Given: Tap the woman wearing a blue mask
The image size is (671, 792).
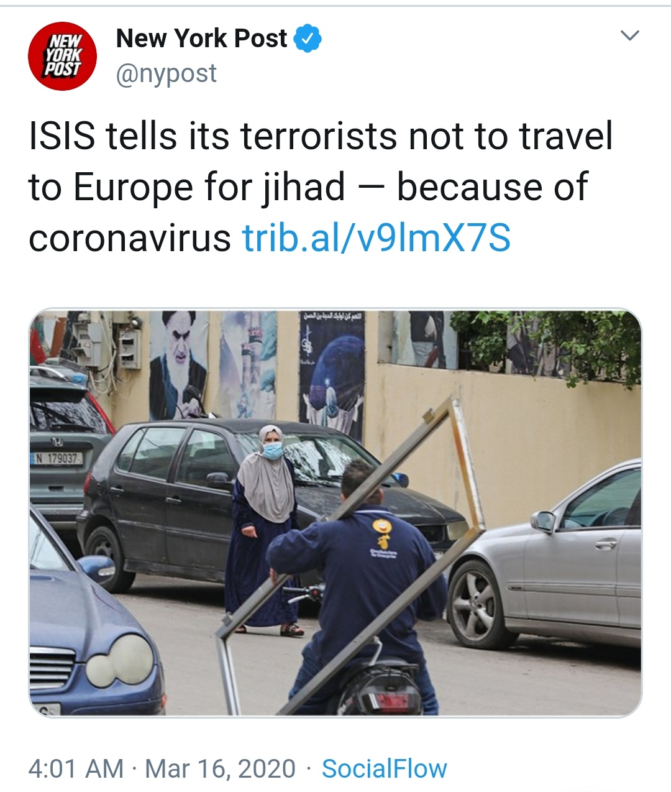Looking at the screenshot, I should 264,528.
